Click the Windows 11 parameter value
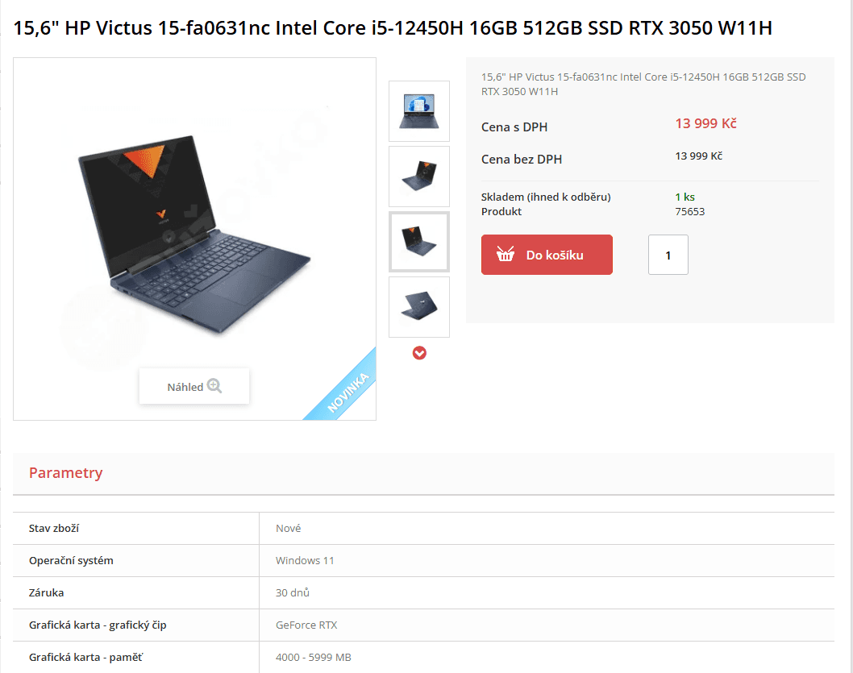 (305, 560)
